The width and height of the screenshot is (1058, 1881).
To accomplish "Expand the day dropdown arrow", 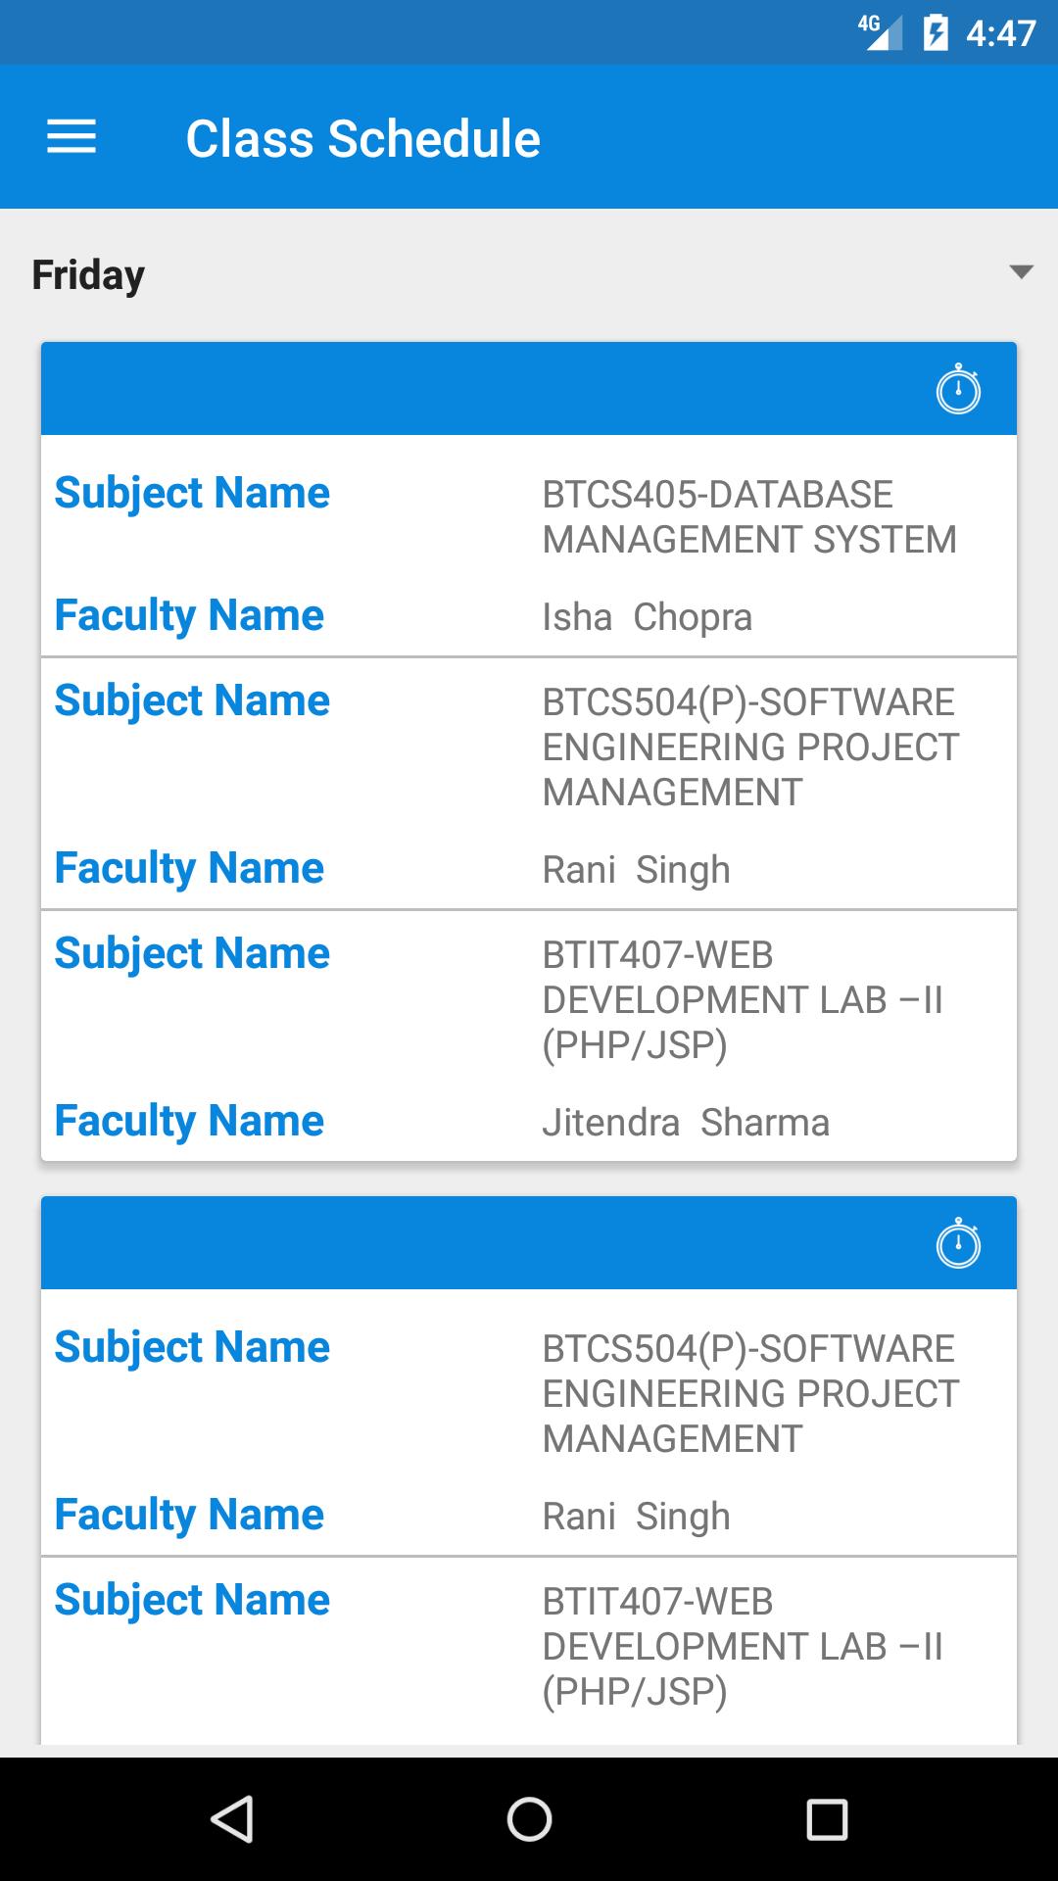I will pyautogui.click(x=1021, y=272).
